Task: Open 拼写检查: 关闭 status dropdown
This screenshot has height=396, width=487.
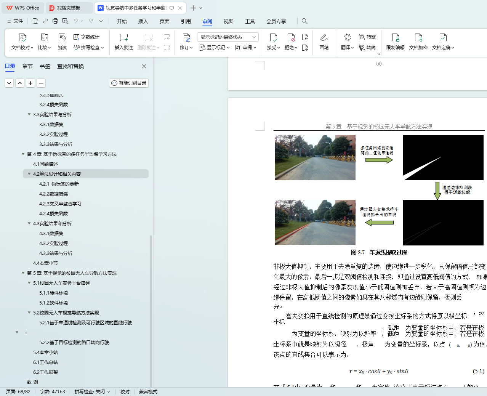Action: tap(92, 392)
